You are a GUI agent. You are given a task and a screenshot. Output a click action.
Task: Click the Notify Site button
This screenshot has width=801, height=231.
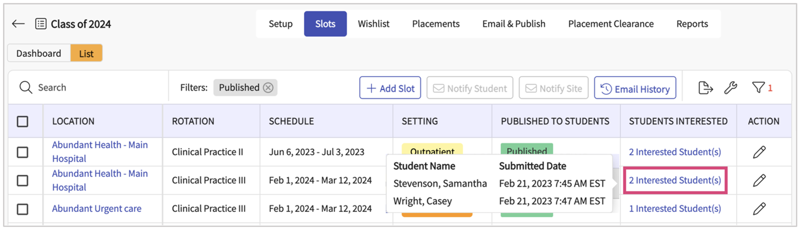[x=553, y=88]
